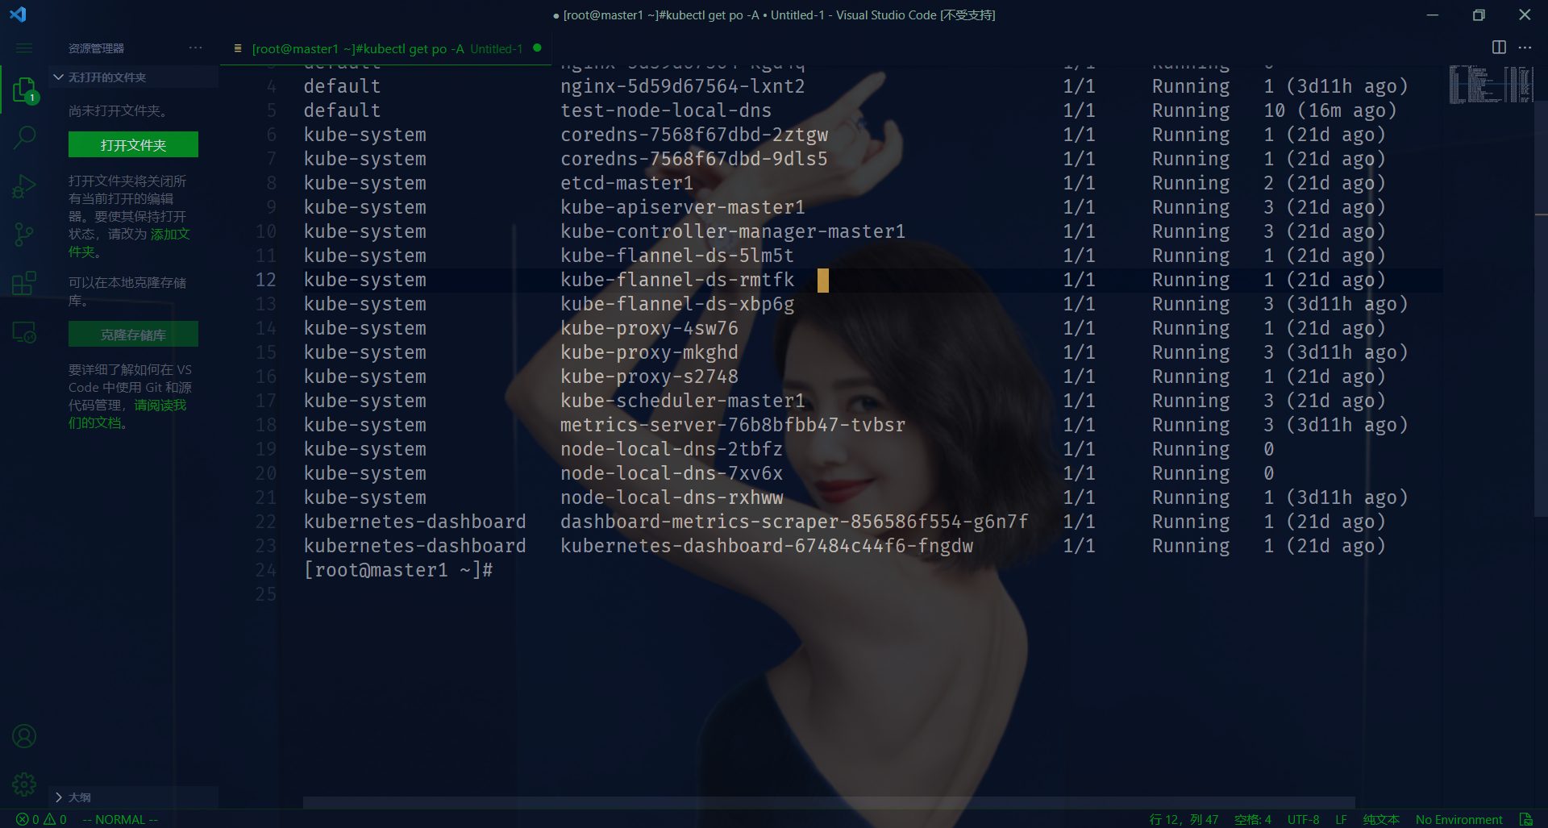The image size is (1548, 828).
Task: Change language mode via 纯文本
Action: tap(1381, 819)
